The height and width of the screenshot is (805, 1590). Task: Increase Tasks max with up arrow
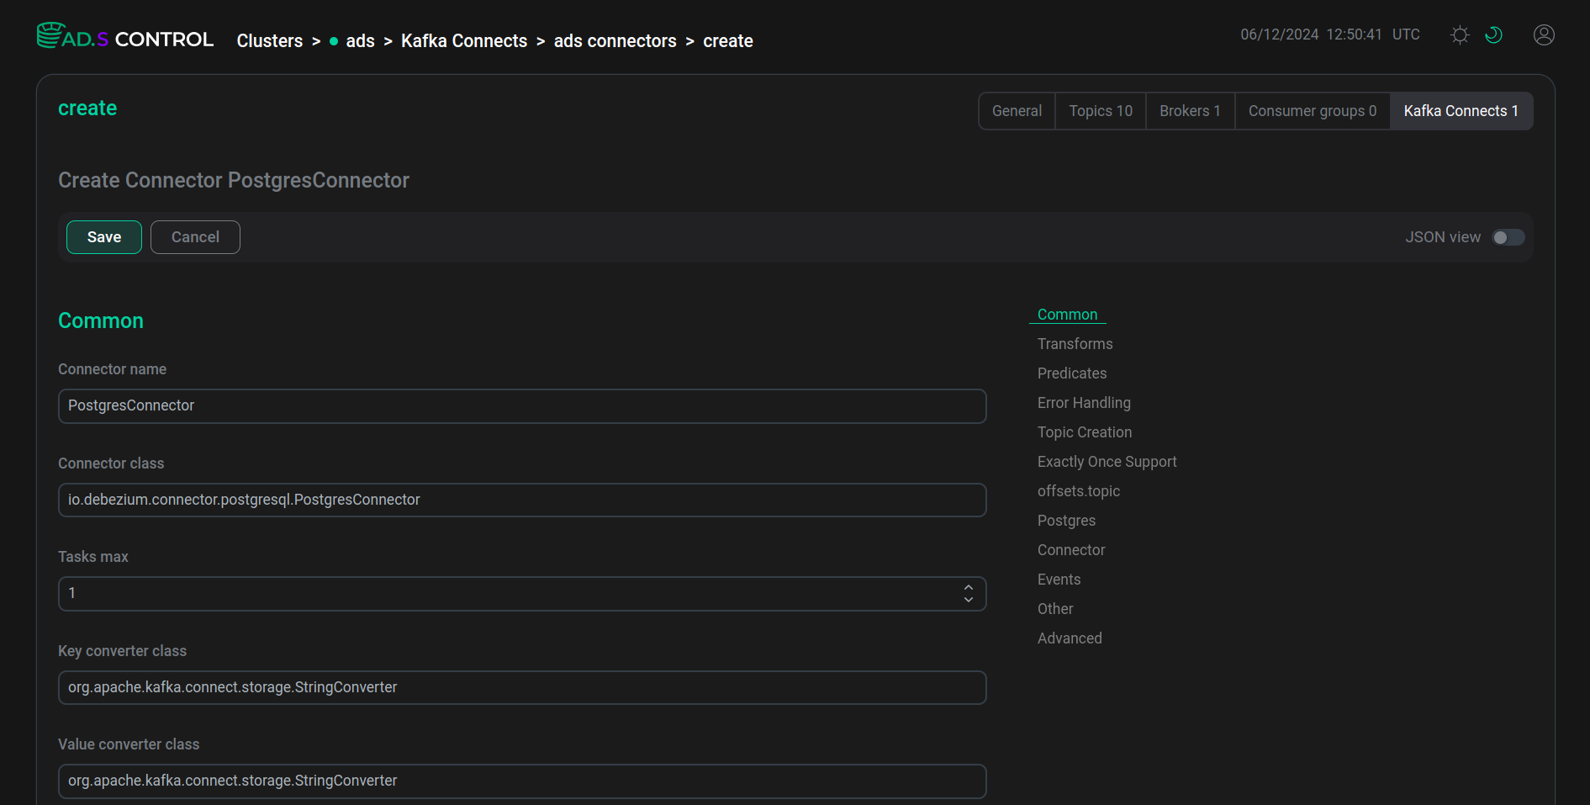click(969, 588)
